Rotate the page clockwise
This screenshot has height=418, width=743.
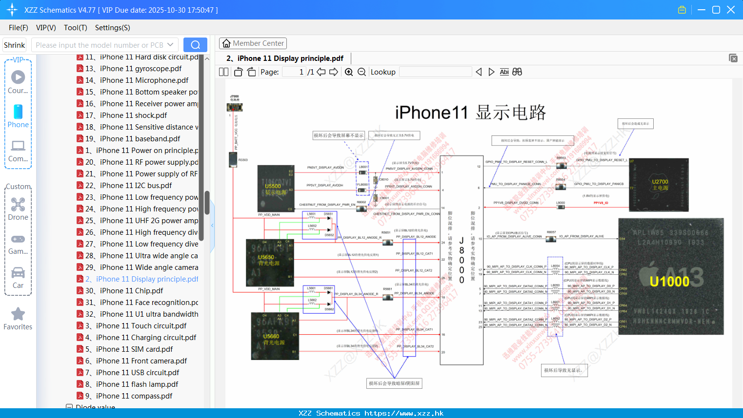(252, 72)
